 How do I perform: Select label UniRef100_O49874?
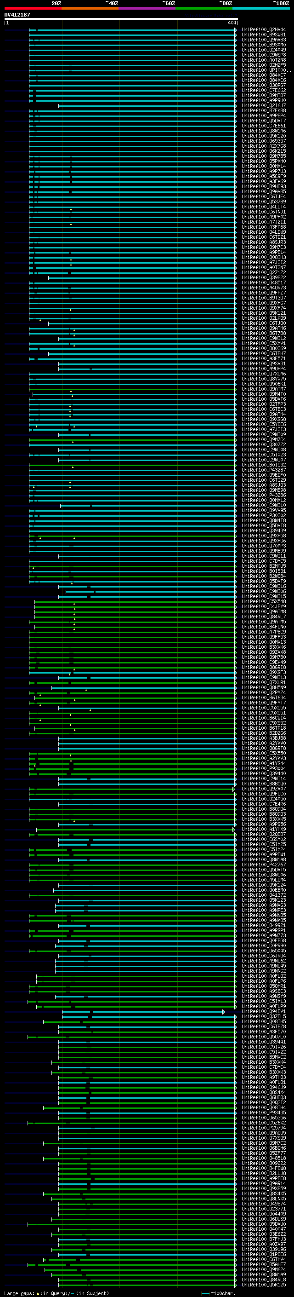click(x=263, y=1203)
